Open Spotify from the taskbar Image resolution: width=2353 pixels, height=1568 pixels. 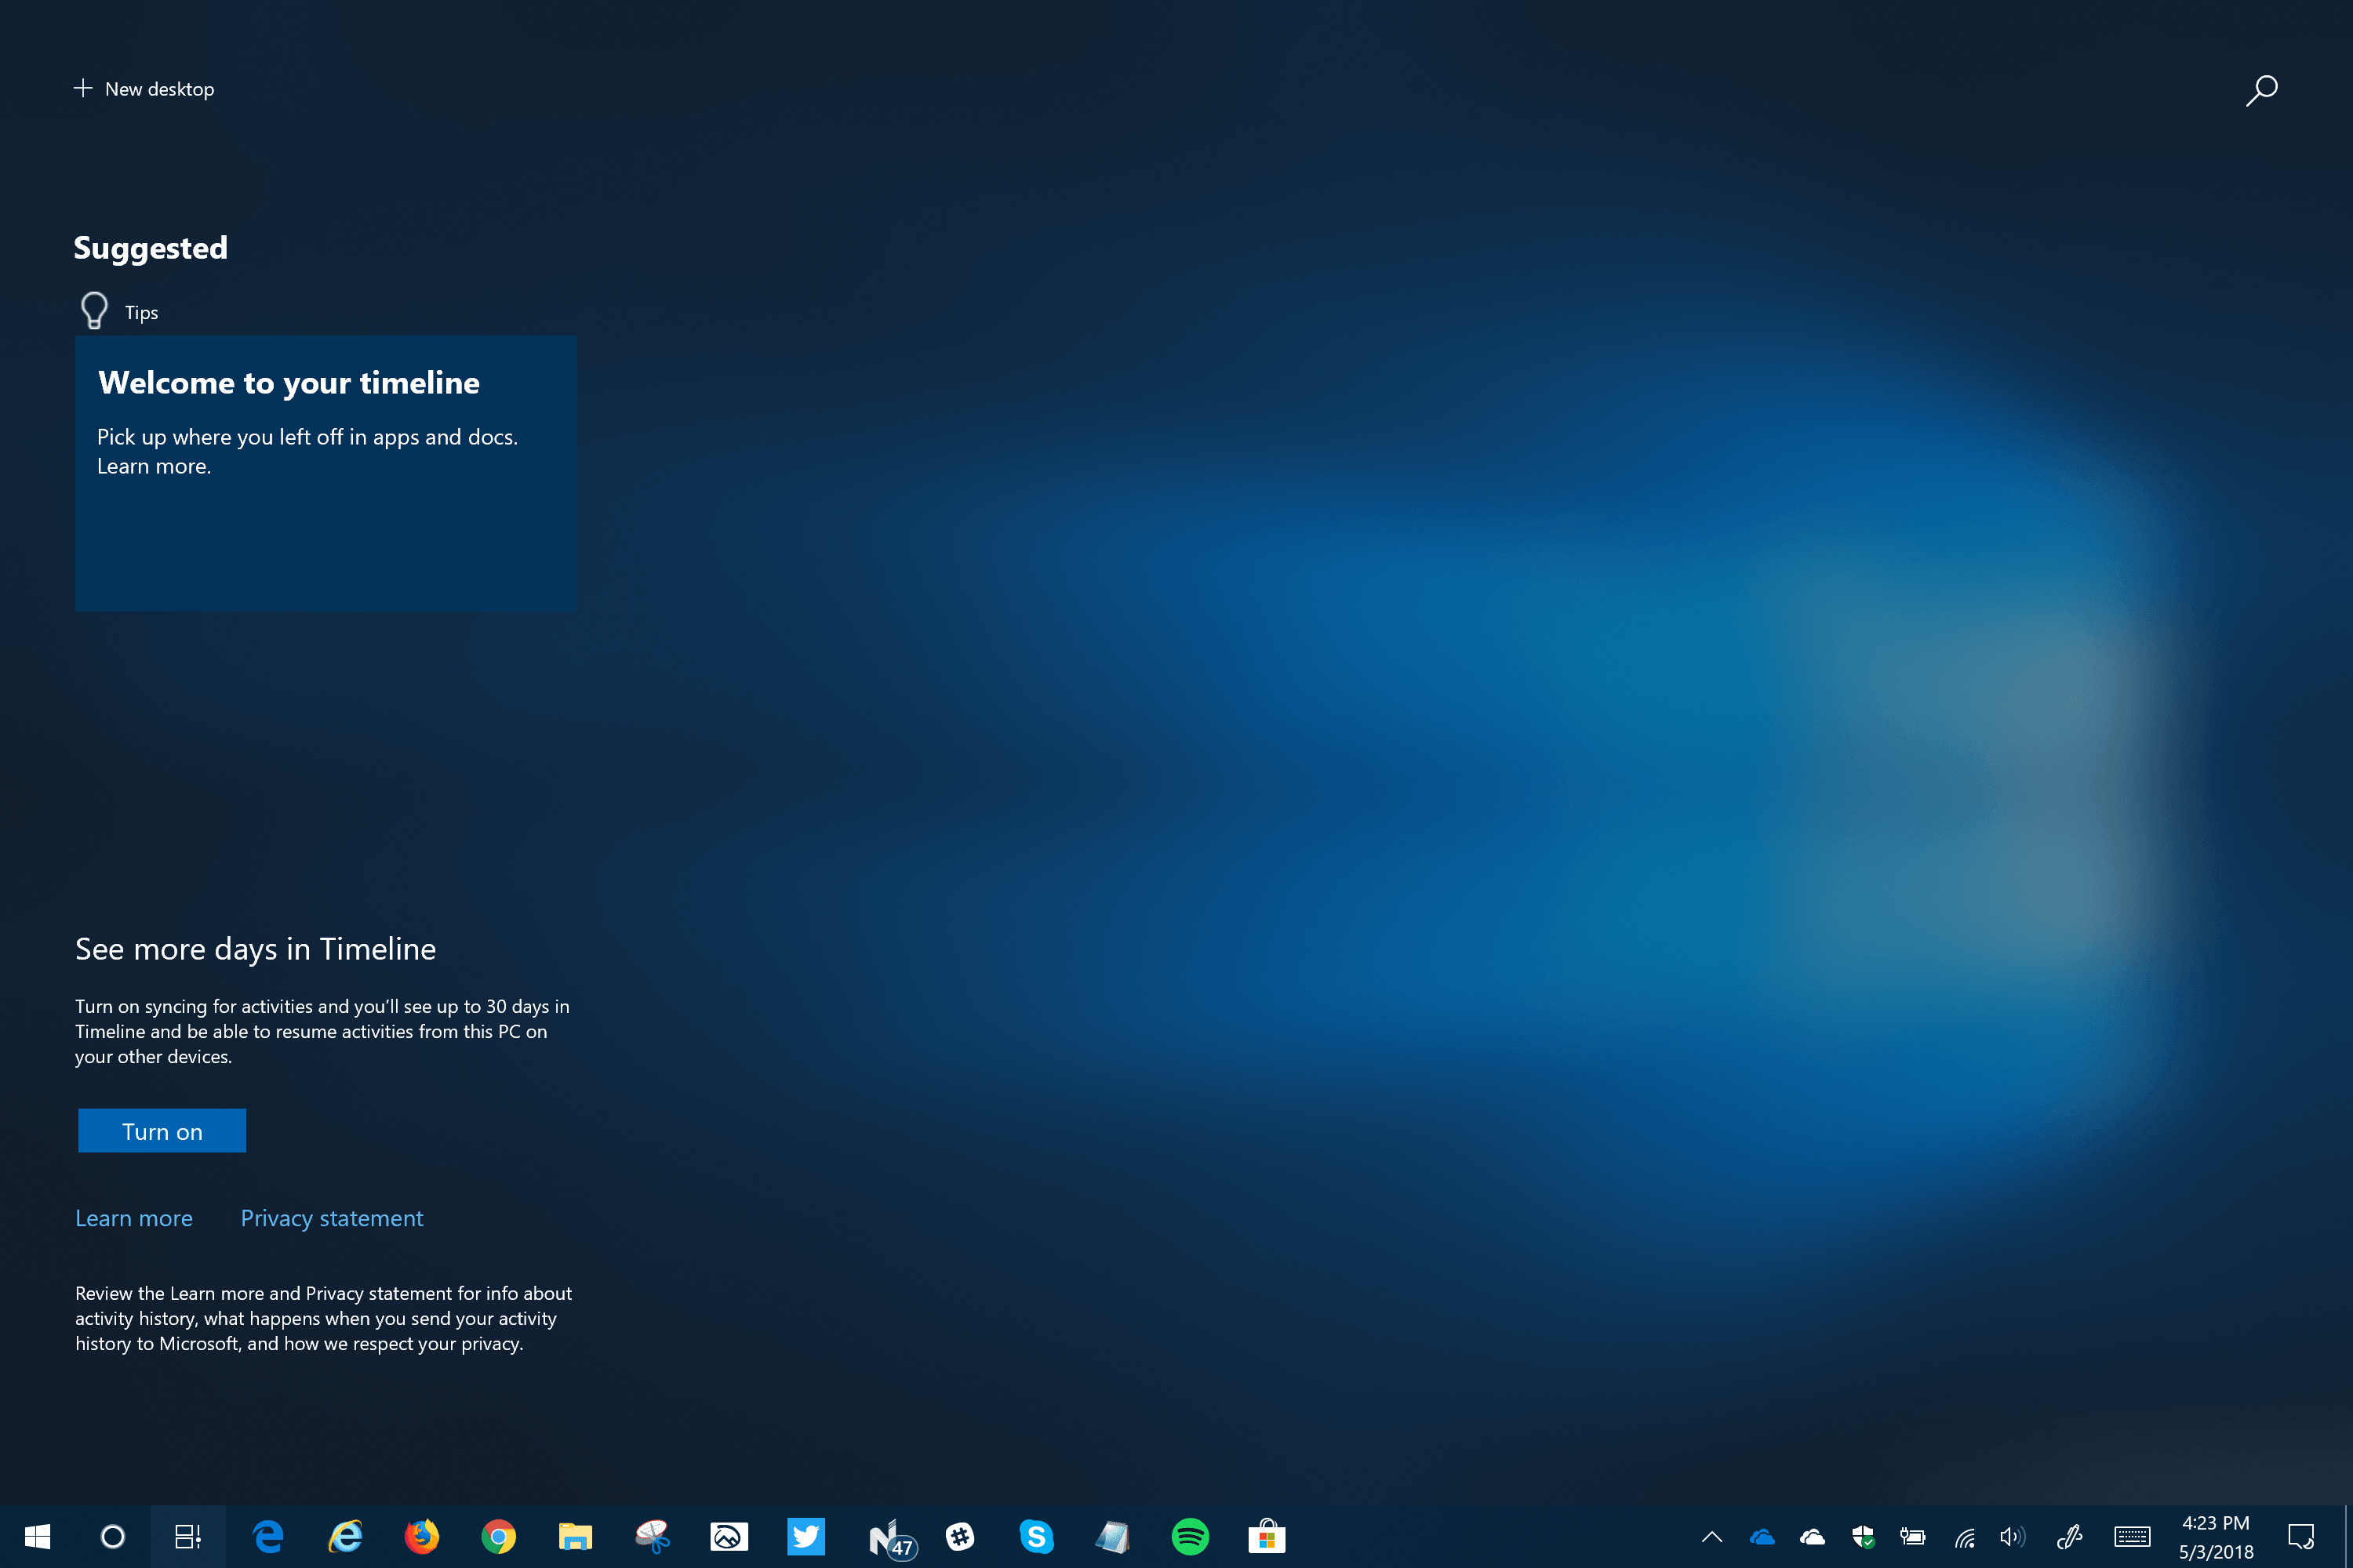pos(1190,1536)
